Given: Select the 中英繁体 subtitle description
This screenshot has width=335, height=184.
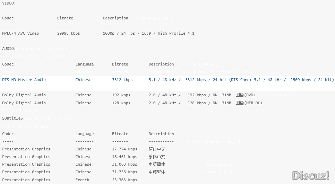Looking at the screenshot, I should (157, 172).
